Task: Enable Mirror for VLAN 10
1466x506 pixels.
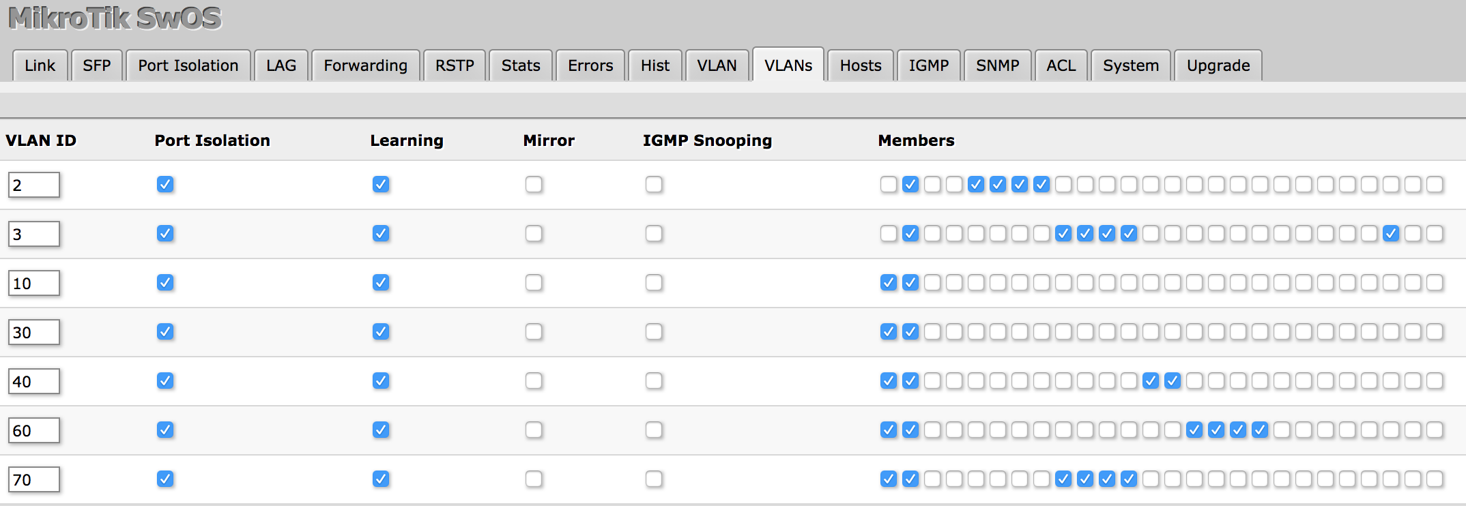Action: (x=534, y=282)
